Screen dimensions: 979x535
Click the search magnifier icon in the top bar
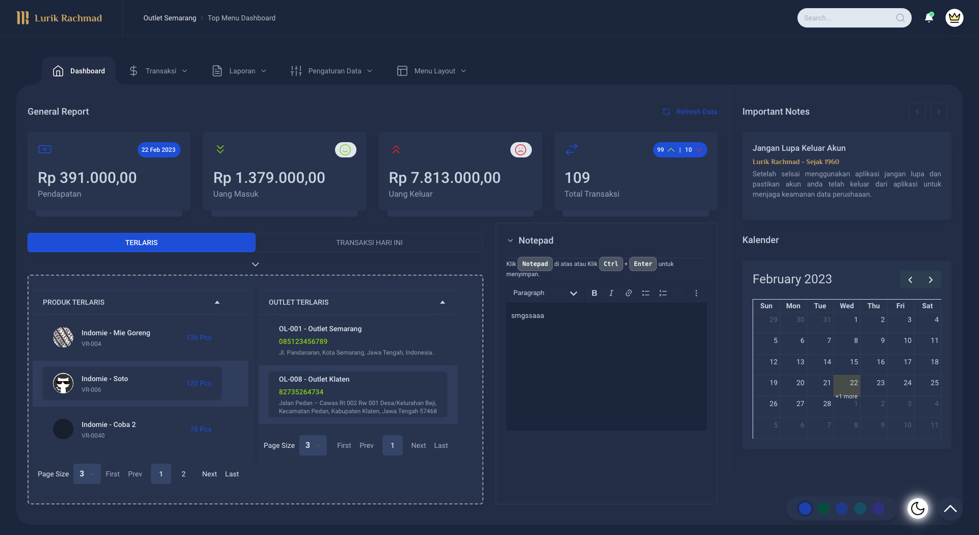click(901, 17)
